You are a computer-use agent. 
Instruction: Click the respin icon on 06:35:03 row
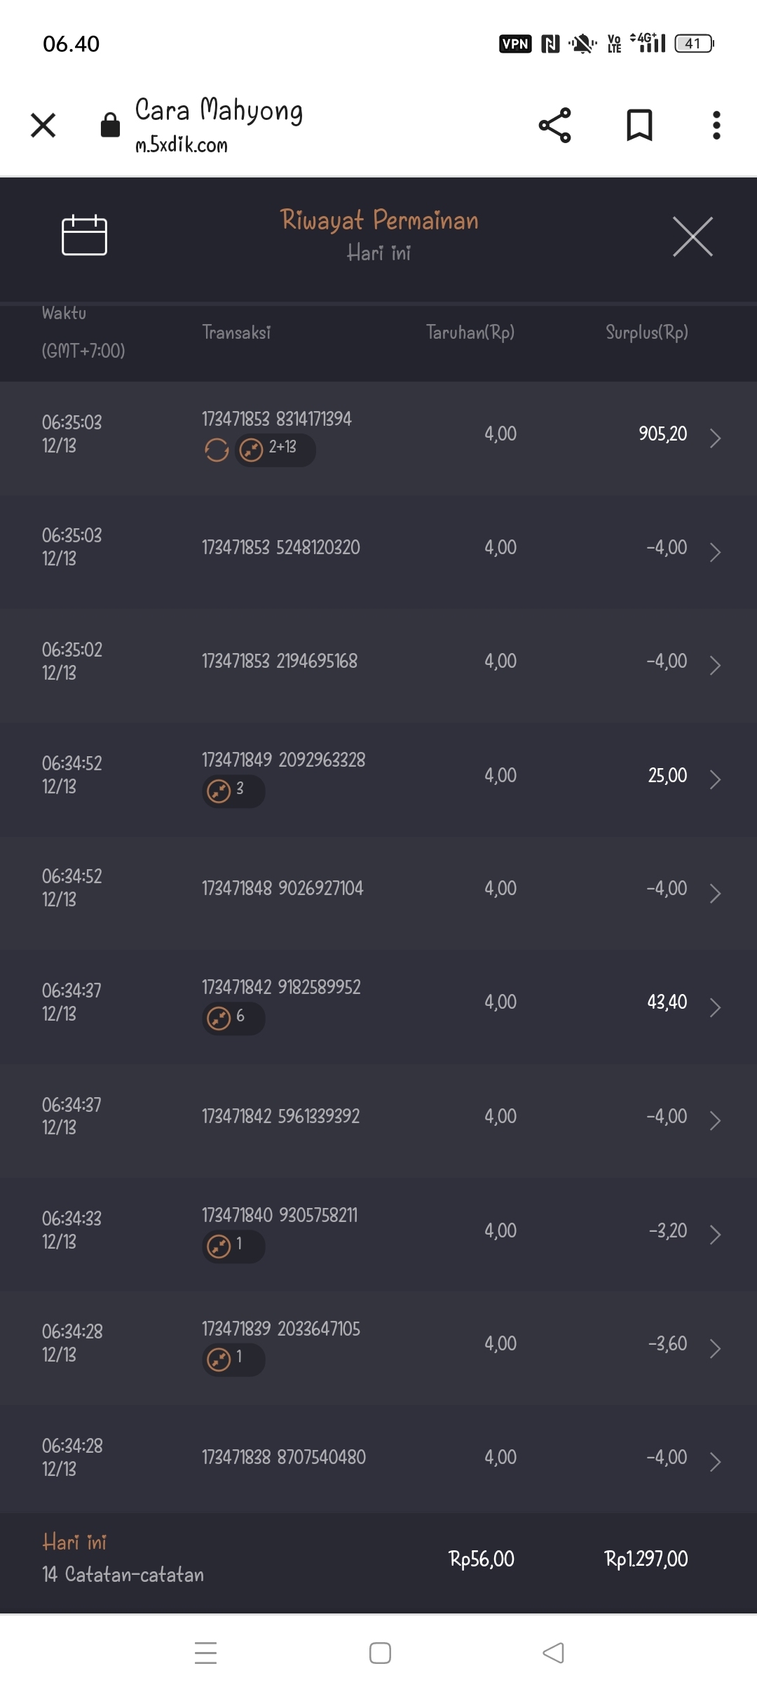[217, 450]
